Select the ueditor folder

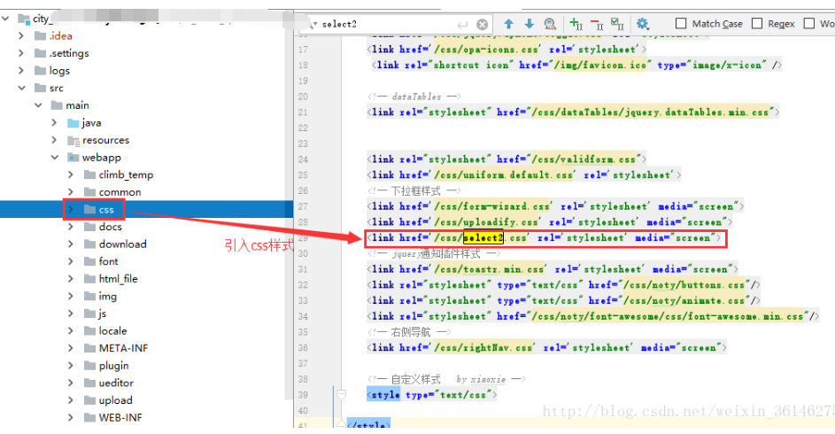coord(115,383)
